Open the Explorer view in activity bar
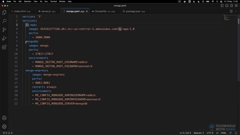The height and width of the screenshot is (135, 240). coord(4,12)
